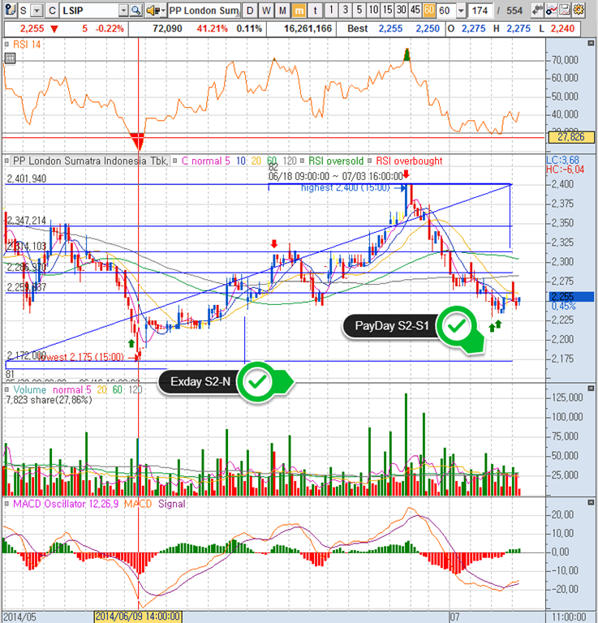The width and height of the screenshot is (598, 623).
Task: Open the chart settings gear icon
Action: [579, 10]
